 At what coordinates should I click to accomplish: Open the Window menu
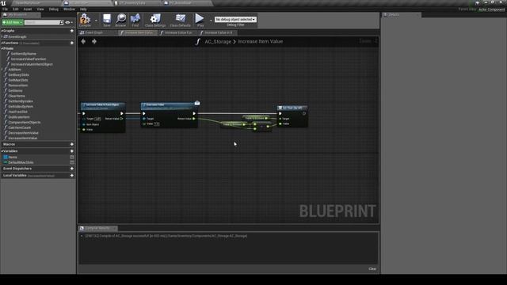(x=69, y=9)
